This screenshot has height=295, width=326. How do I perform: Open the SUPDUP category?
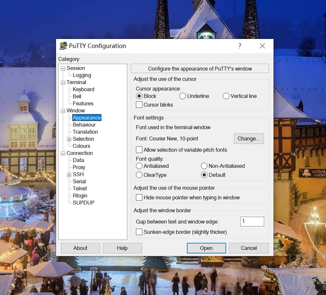(83, 203)
